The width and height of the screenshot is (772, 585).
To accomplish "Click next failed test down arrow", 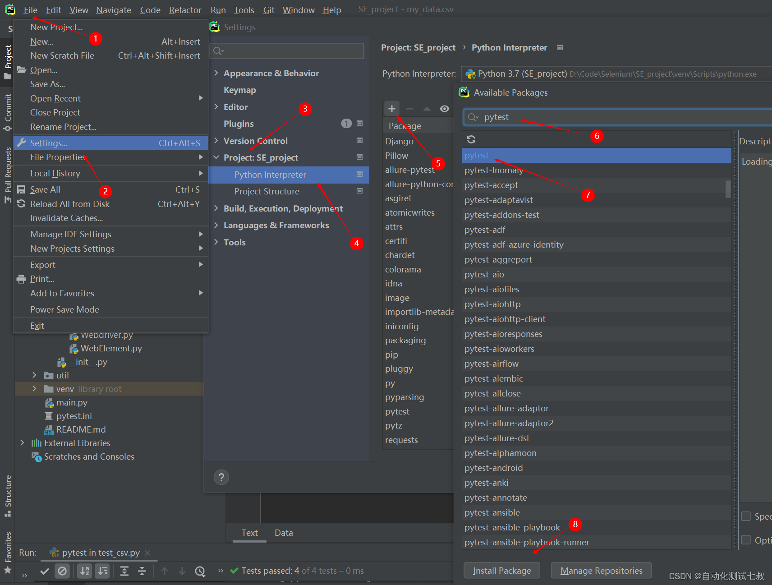I will [182, 571].
